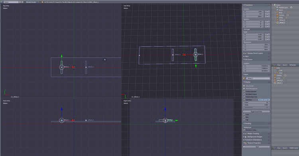Viewport: 299px width, 156px height.
Task: Open the Visible Layers display mode dropdown
Action: click(x=293, y=148)
